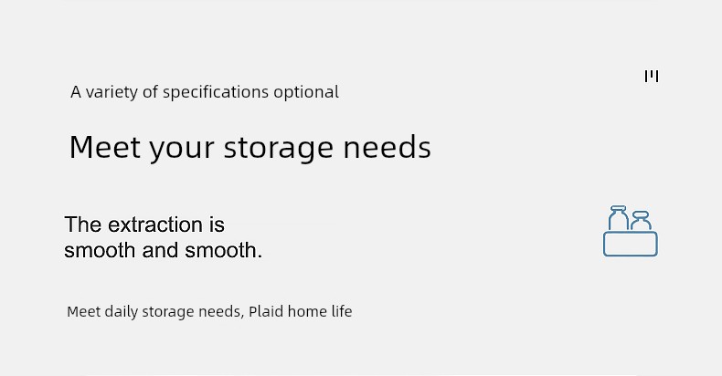Click the right bar of the bars icon

[657, 77]
